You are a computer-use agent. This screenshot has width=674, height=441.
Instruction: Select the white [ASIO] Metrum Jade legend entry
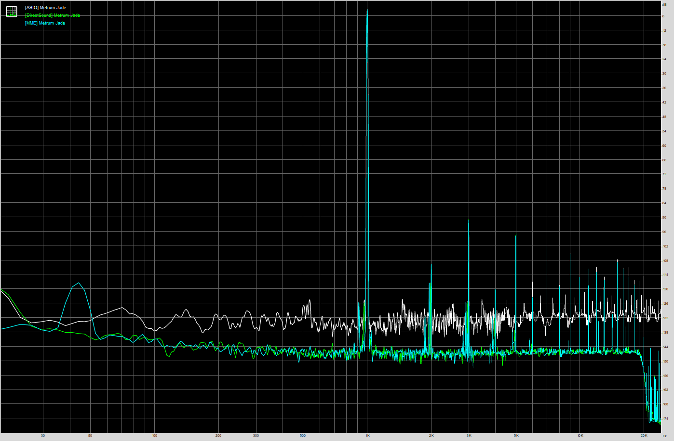coord(45,8)
